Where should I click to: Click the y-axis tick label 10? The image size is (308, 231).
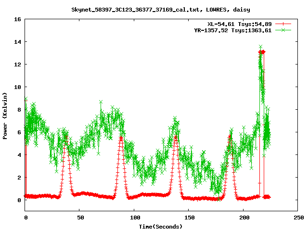tap(17, 87)
